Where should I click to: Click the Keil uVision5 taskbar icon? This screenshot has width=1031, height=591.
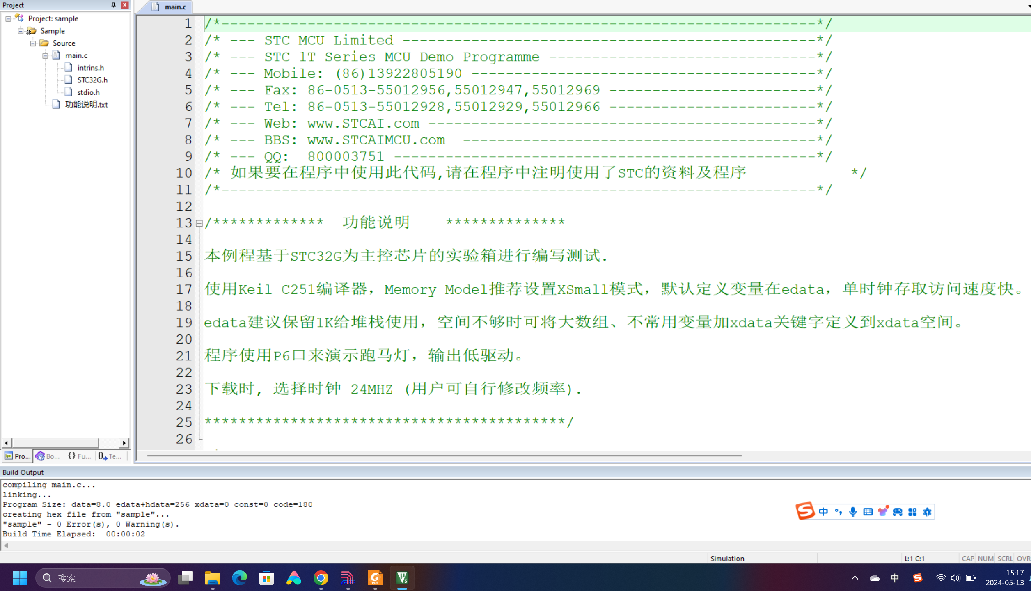(402, 578)
